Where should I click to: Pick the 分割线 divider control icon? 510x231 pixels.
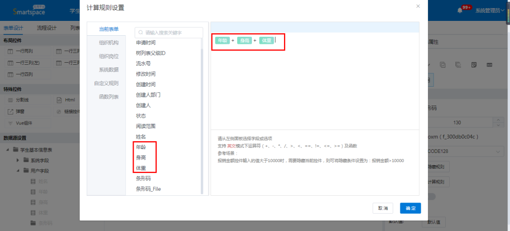pos(10,100)
